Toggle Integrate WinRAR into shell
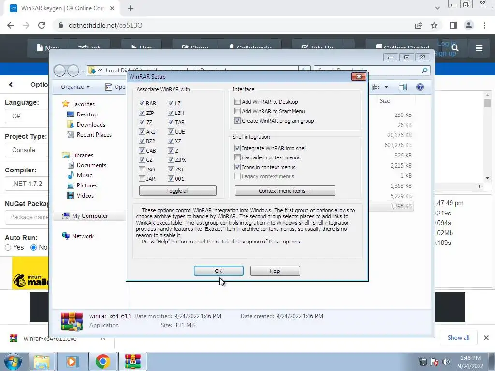 (x=237, y=148)
